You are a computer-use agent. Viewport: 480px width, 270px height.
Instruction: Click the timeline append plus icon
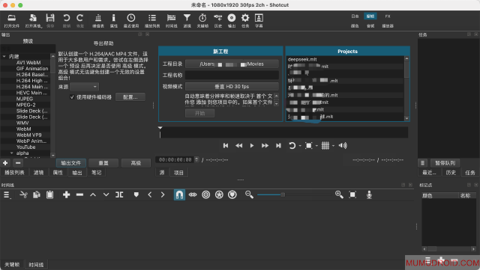pyautogui.click(x=66, y=194)
